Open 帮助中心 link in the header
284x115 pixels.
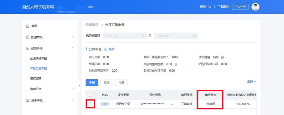(x=206, y=7)
